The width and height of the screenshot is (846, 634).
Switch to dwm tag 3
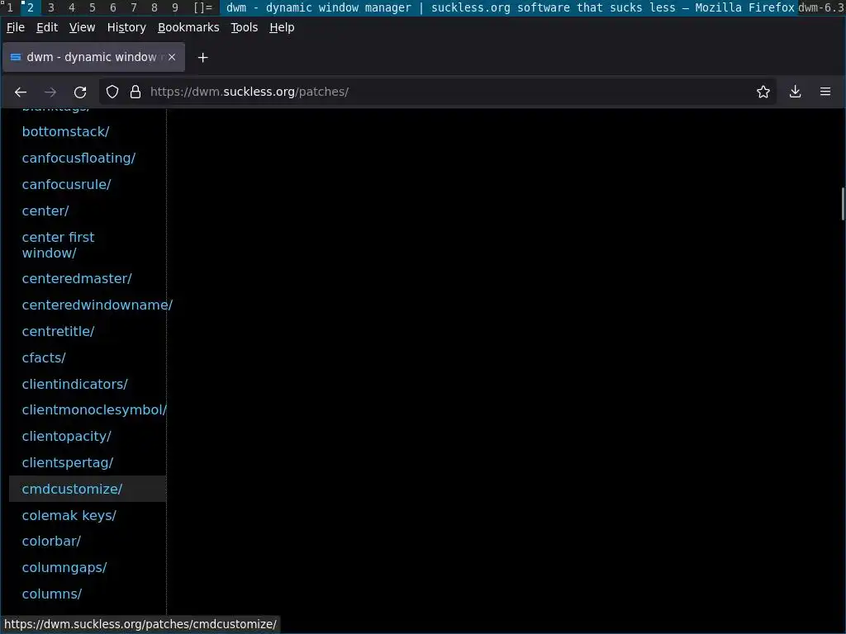[50, 7]
